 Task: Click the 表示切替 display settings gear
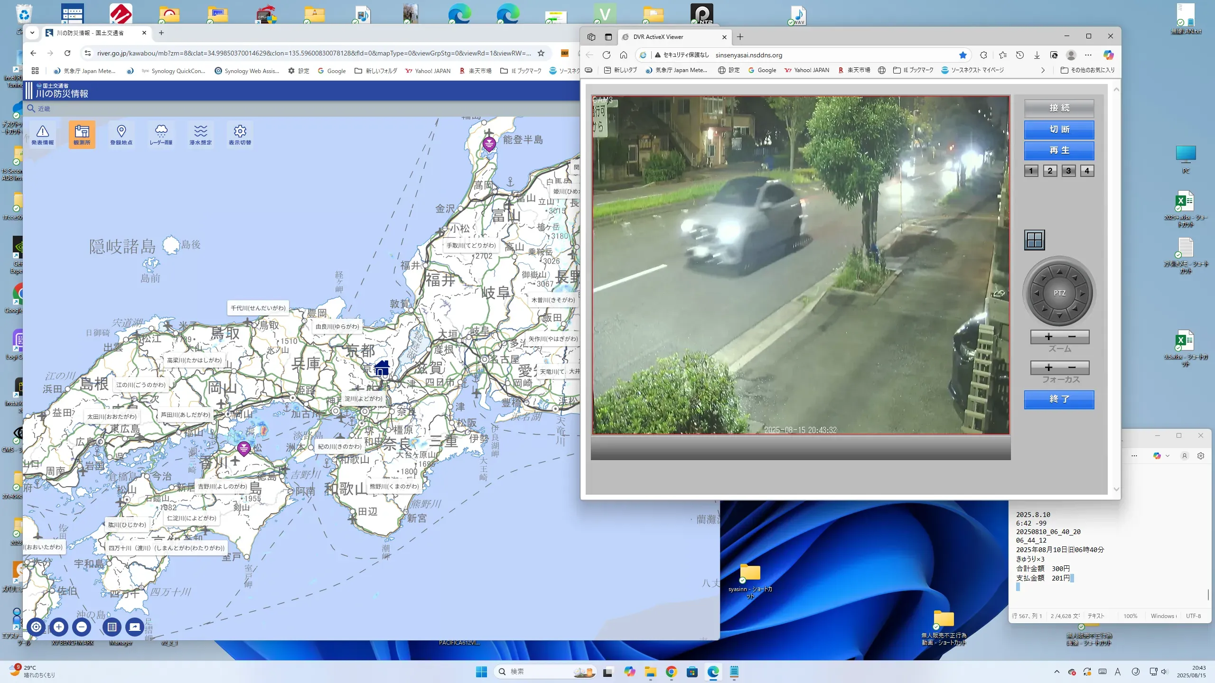(x=240, y=135)
